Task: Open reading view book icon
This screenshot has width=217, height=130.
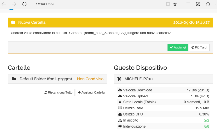Action: pyautogui.click(x=168, y=4)
